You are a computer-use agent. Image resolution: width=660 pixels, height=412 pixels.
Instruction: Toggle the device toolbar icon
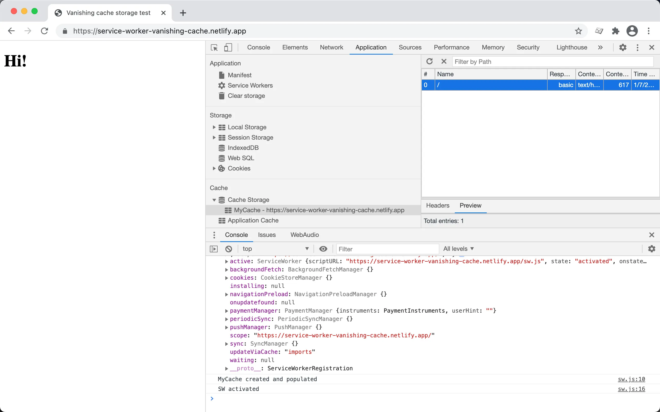point(228,47)
